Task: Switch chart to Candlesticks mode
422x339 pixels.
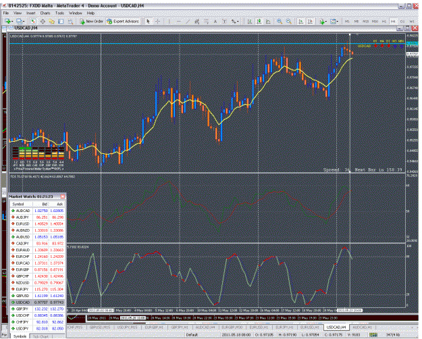Action: click(259, 21)
